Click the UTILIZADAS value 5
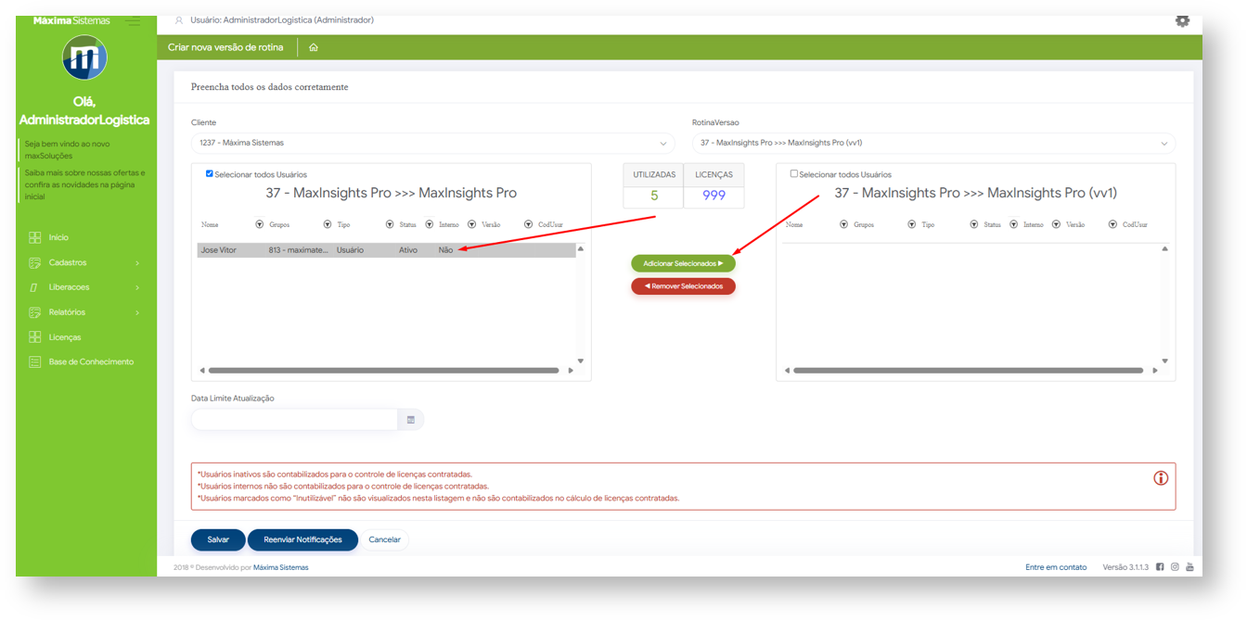Image resolution: width=1247 pixels, height=621 pixels. [x=653, y=196]
